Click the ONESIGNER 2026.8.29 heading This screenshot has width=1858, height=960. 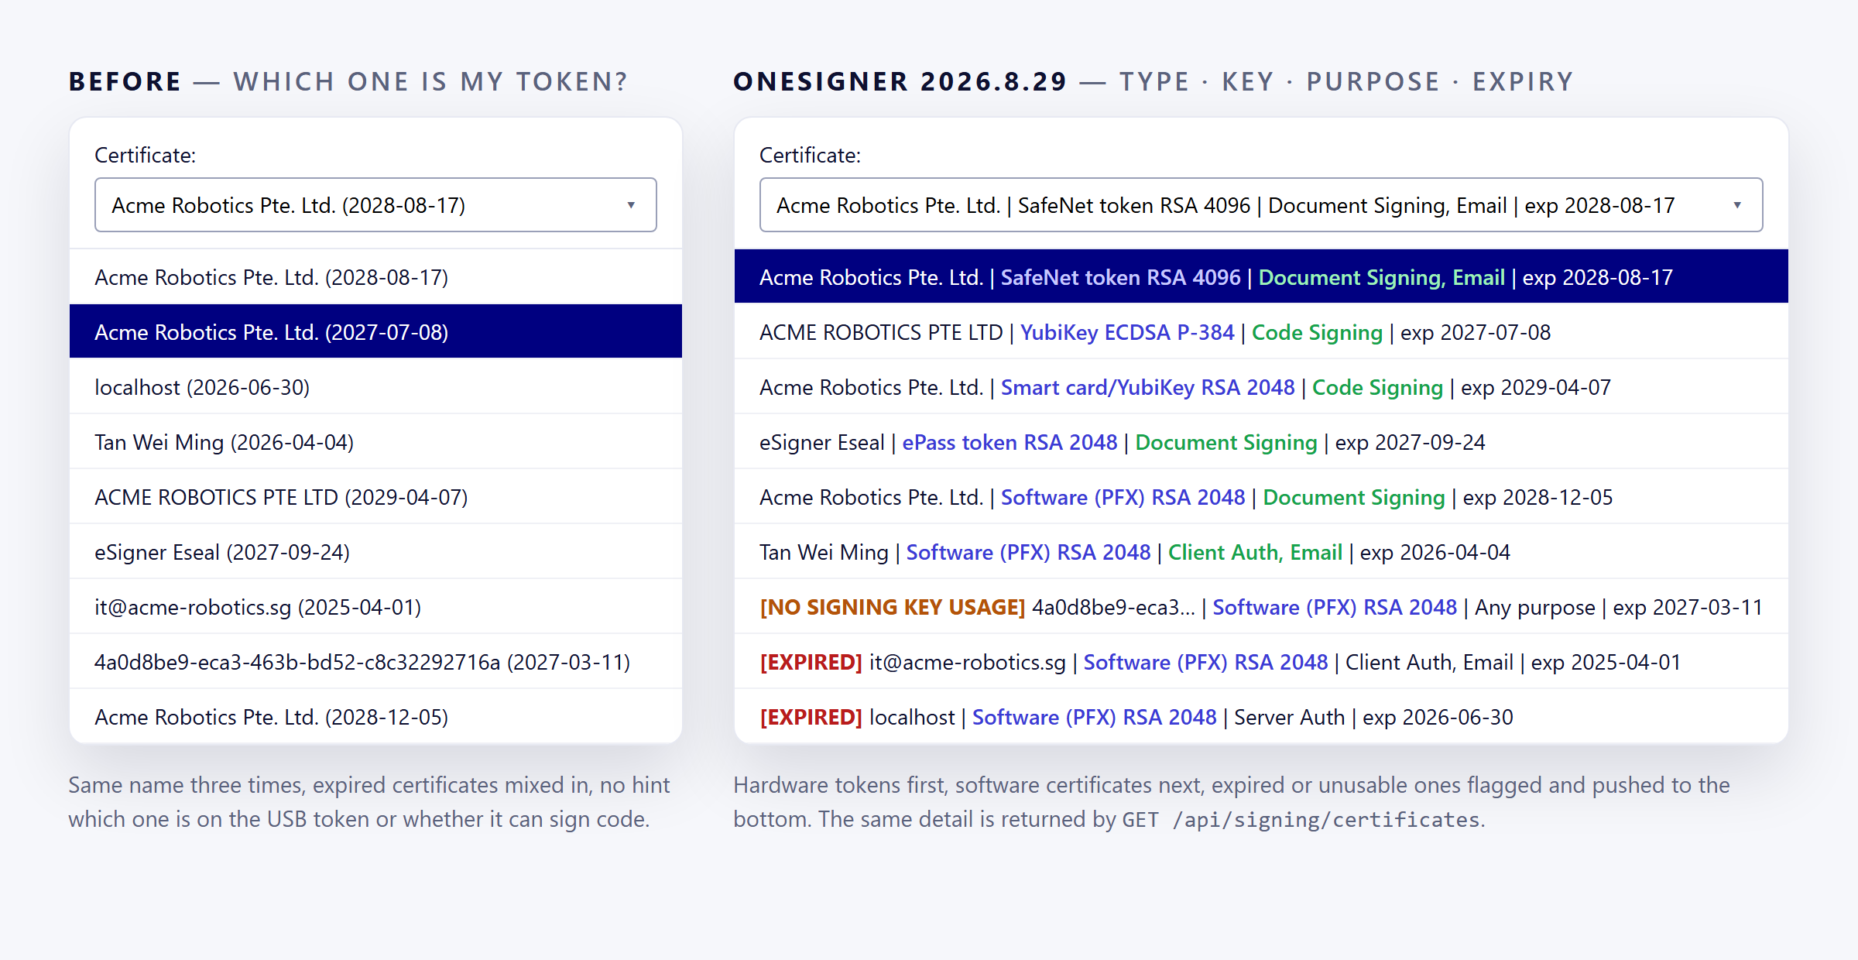tap(900, 81)
